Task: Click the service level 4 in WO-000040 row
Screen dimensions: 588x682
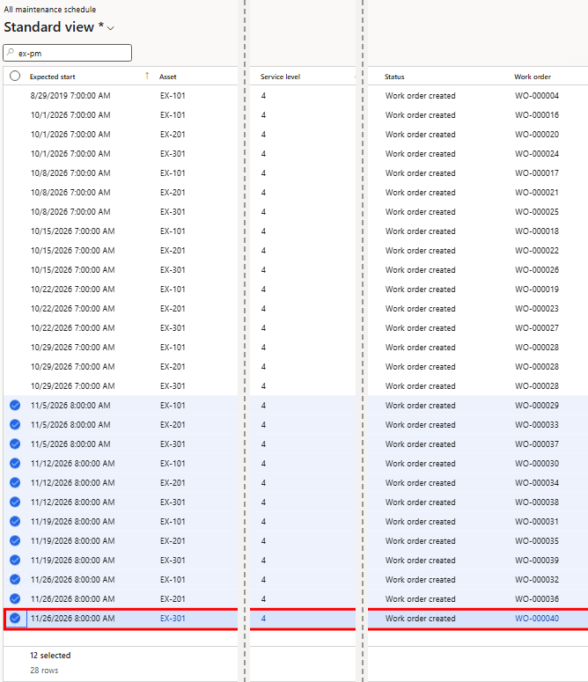Action: [263, 619]
